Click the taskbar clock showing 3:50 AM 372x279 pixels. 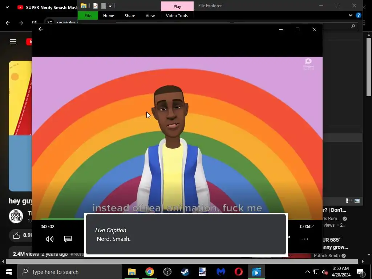341,272
